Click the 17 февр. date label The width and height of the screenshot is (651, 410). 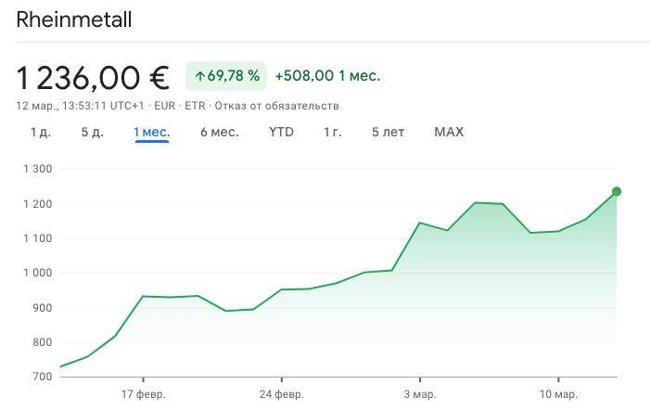click(x=144, y=394)
